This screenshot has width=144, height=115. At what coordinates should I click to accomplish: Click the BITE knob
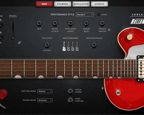39,23
